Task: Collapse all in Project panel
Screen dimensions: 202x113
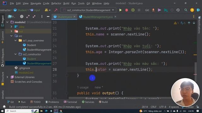Action: pos(34,17)
